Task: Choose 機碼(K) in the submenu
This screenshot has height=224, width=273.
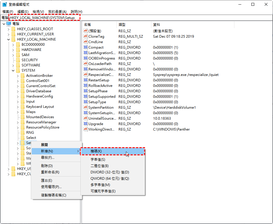Action: pos(113,151)
